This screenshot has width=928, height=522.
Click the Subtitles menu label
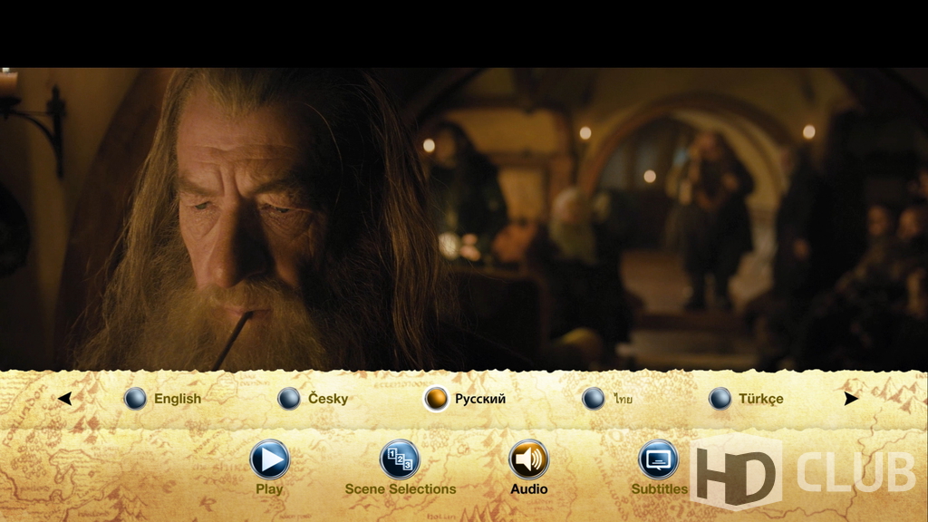point(660,488)
